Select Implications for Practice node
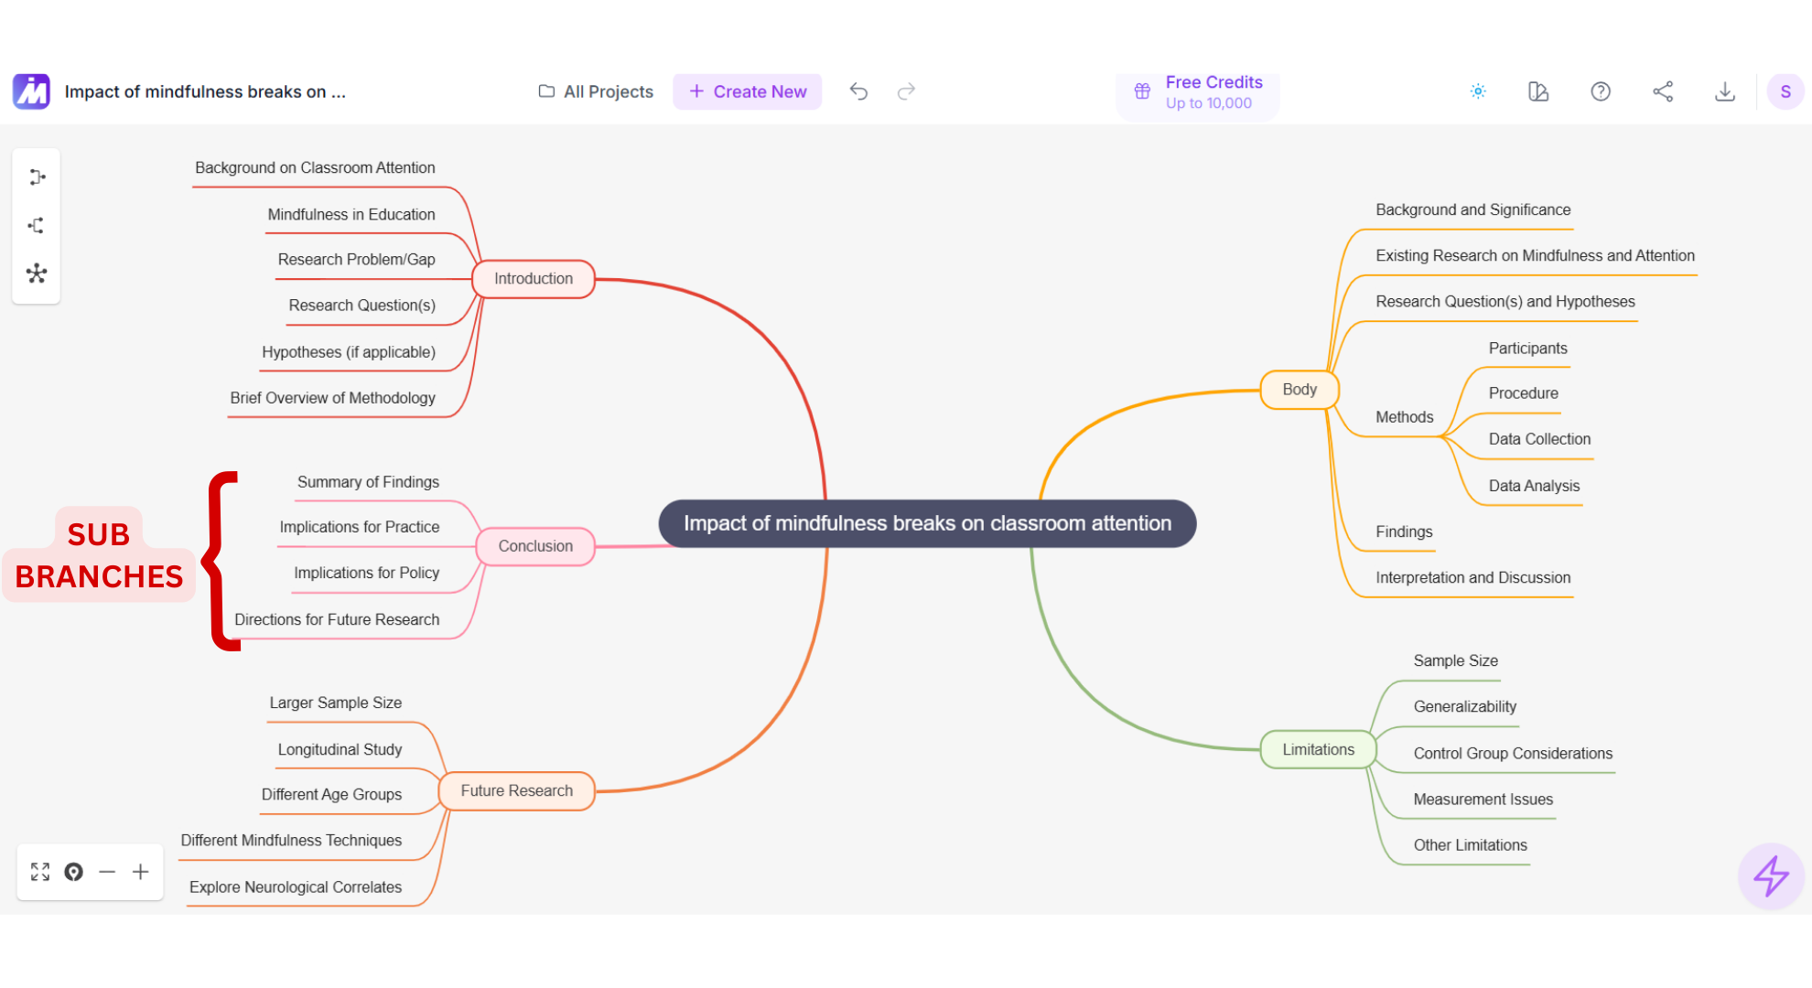Screen dimensions: 1812x988 [x=360, y=527]
